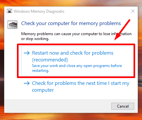Click the red annotation arrow graphic
The width and height of the screenshot is (142, 120).
(122, 30)
